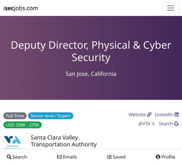The image size is (182, 165).
Task: Click the job title Deputy Director heading
Action: [x=91, y=51]
